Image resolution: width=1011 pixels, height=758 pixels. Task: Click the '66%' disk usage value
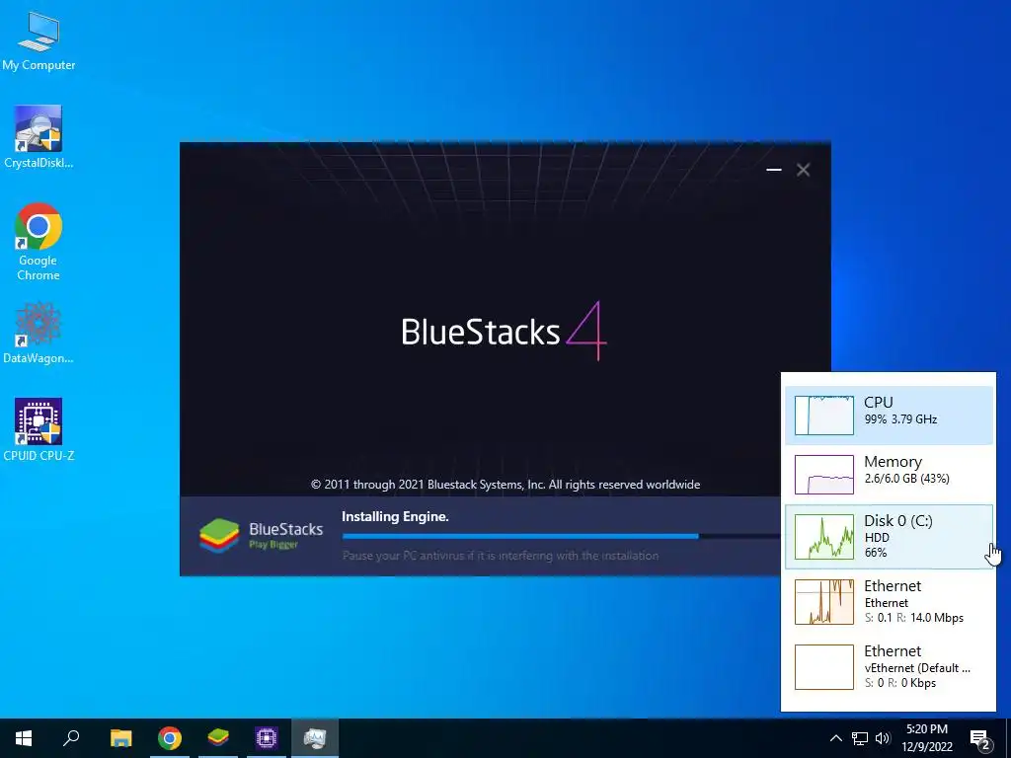[x=876, y=553]
